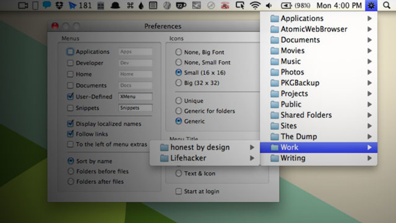The width and height of the screenshot is (396, 223).
Task: Expand The Dump submenu arrow
Action: click(x=370, y=137)
